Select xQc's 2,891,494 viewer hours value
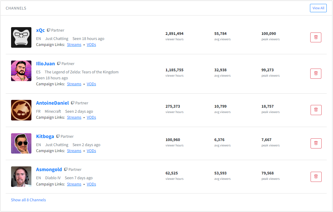 pyautogui.click(x=174, y=34)
